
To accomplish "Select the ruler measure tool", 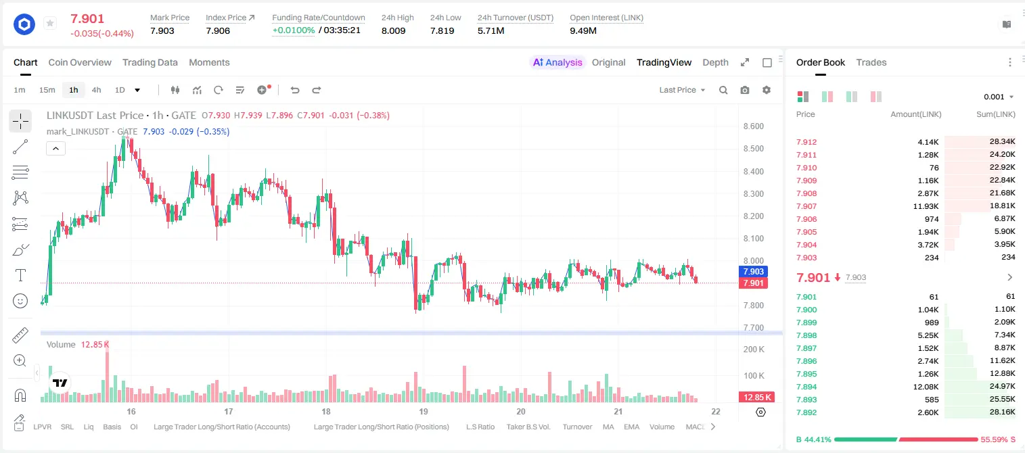I will [x=20, y=335].
